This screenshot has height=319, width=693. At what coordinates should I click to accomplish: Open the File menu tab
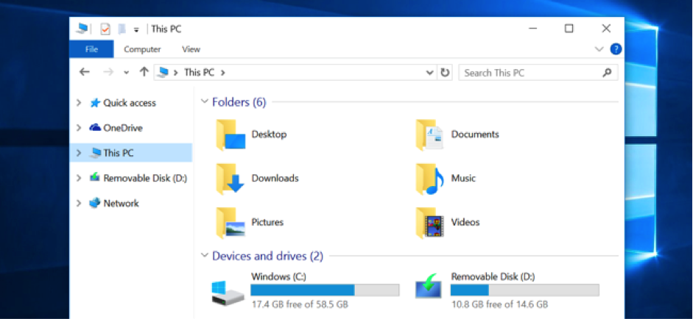tap(91, 49)
